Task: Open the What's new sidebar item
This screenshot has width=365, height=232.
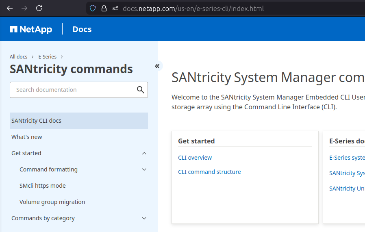Action: (26, 137)
